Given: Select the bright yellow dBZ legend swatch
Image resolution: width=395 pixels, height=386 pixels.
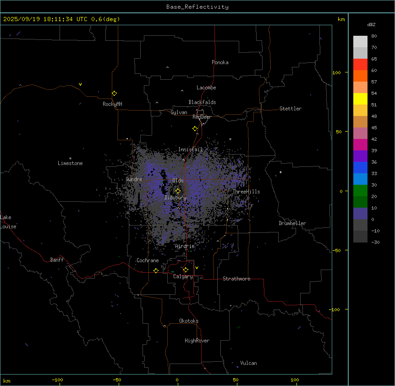Looking at the screenshot, I should pos(360,99).
